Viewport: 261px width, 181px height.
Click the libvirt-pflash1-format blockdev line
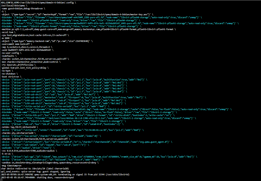coord(71,26)
